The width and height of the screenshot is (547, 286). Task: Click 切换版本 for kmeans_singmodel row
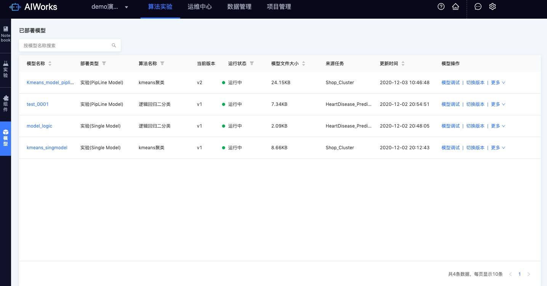(x=475, y=148)
